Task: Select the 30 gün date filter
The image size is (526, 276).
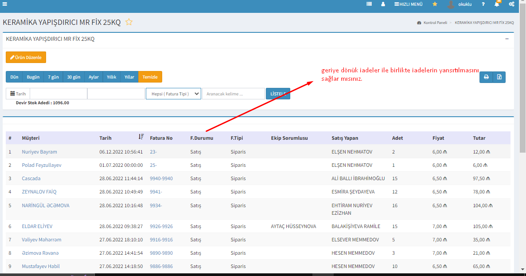Action: point(74,77)
